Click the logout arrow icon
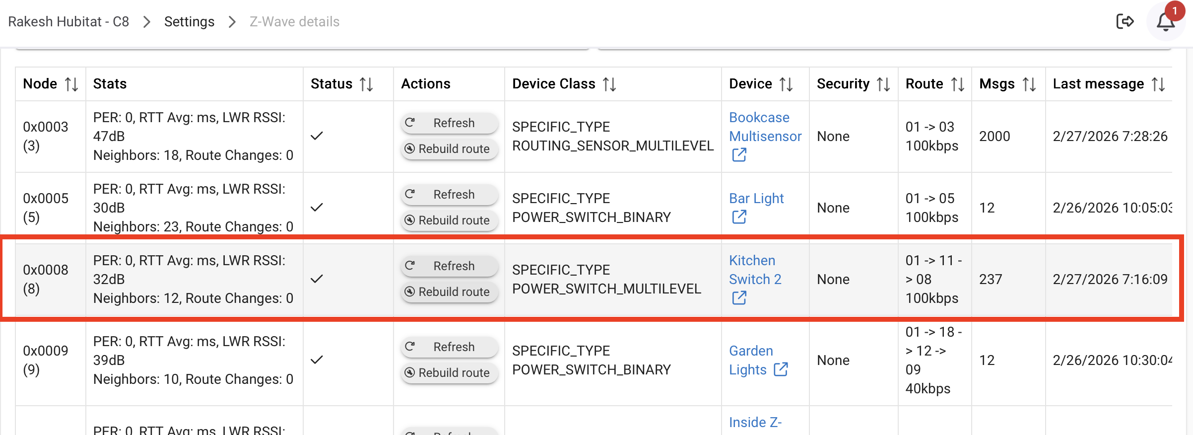Viewport: 1193px width, 435px height. (x=1125, y=21)
